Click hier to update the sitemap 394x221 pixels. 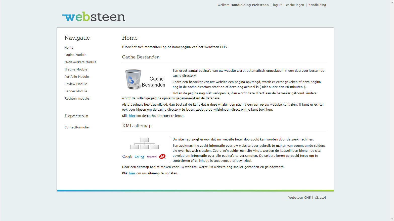(x=132, y=173)
